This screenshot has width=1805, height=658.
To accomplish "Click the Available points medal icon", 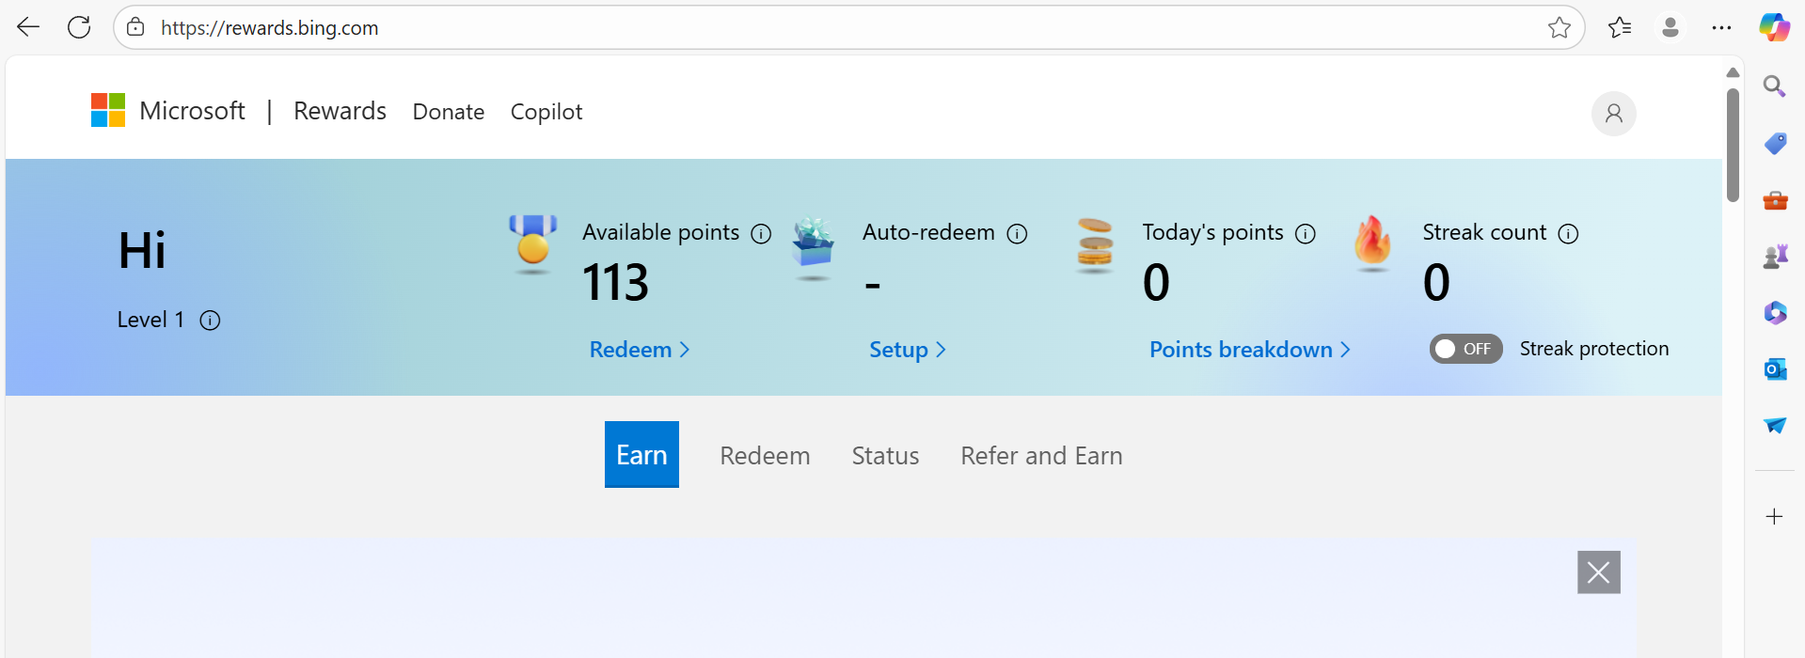I will [x=532, y=243].
